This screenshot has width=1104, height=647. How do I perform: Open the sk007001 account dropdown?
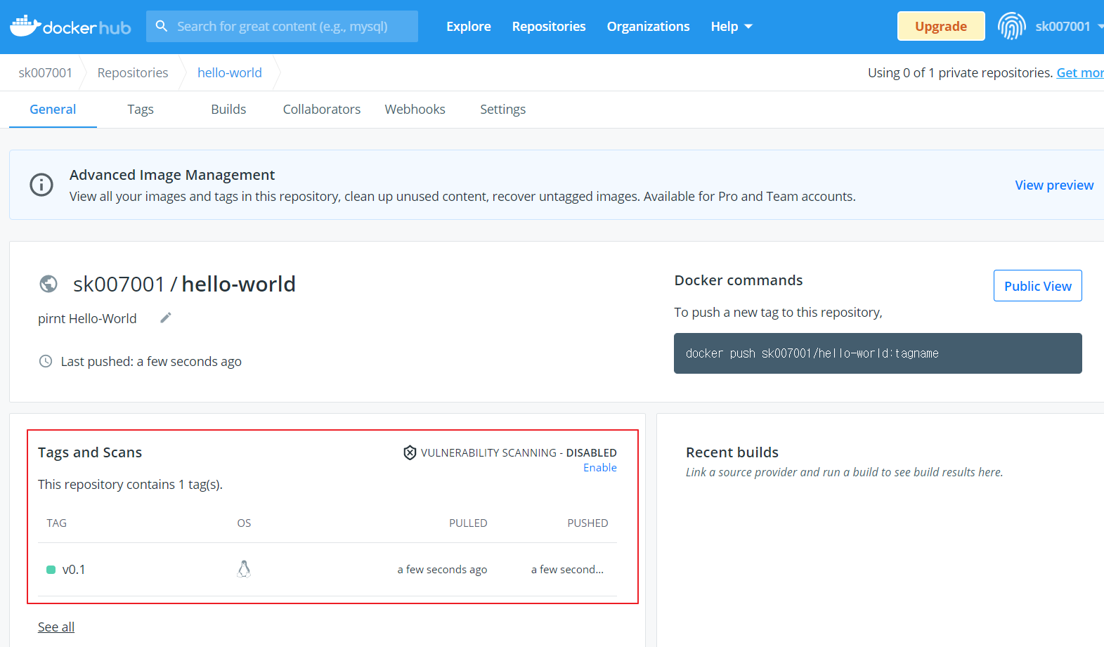[x=1068, y=26]
